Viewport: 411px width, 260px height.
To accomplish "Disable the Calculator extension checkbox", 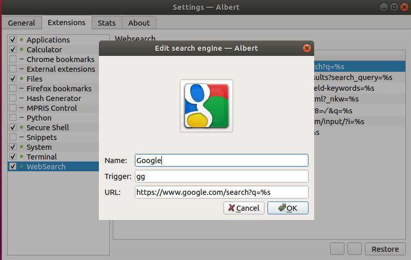I will tap(13, 50).
